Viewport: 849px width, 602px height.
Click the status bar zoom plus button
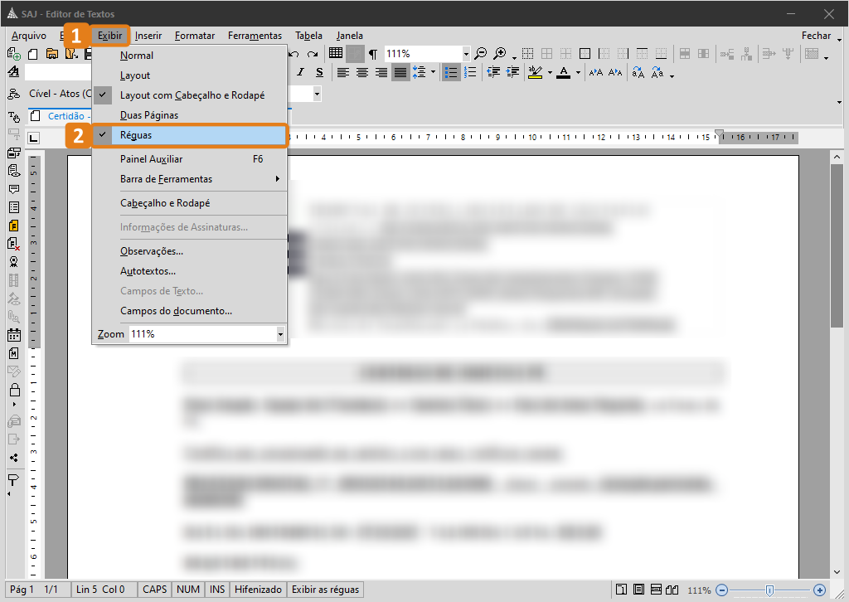click(x=819, y=590)
